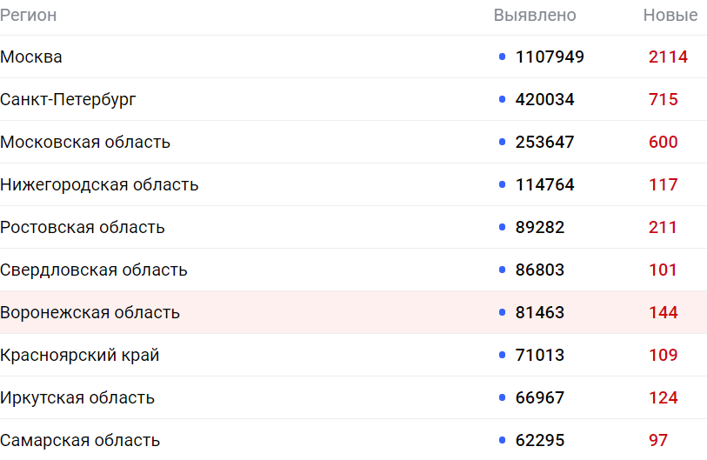Select the Московская область row
This screenshot has height=460, width=707.
353,142
